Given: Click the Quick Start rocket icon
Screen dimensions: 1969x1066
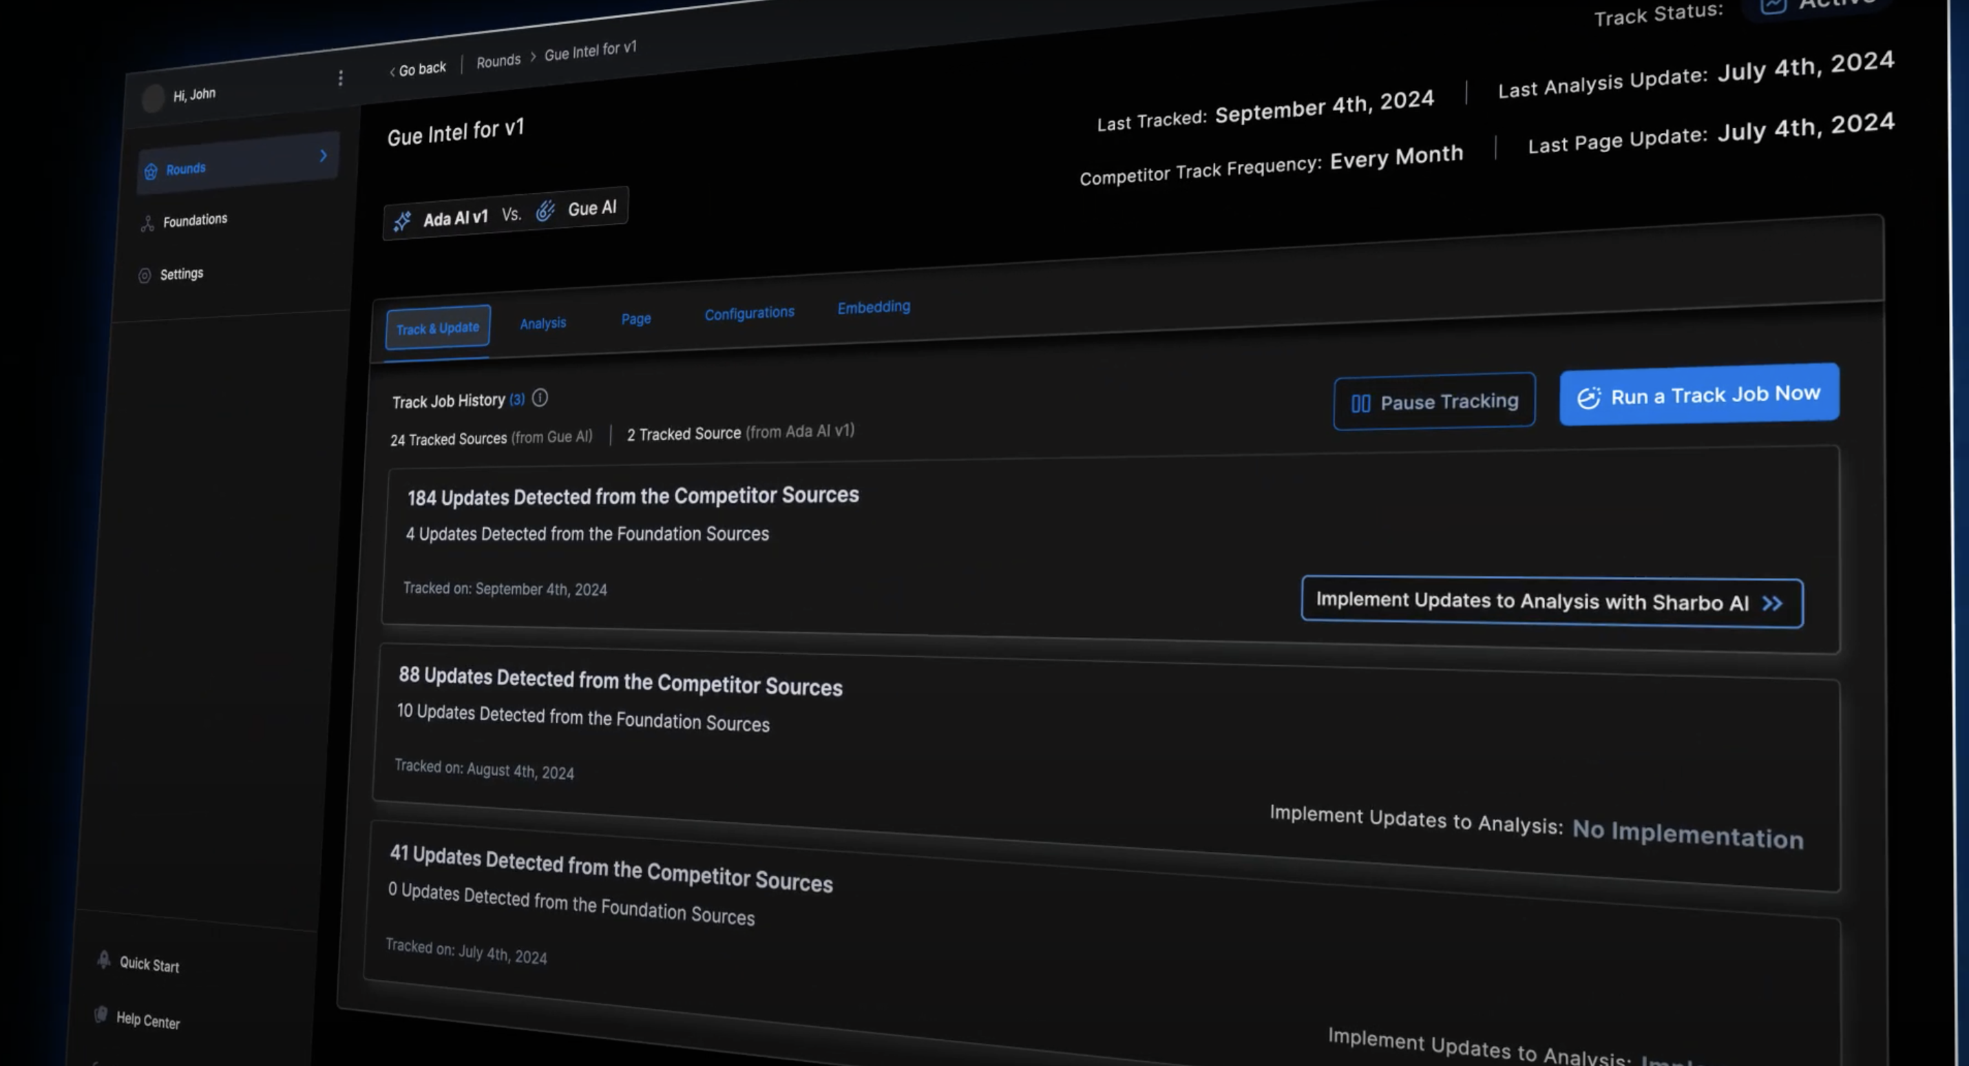Looking at the screenshot, I should (104, 960).
